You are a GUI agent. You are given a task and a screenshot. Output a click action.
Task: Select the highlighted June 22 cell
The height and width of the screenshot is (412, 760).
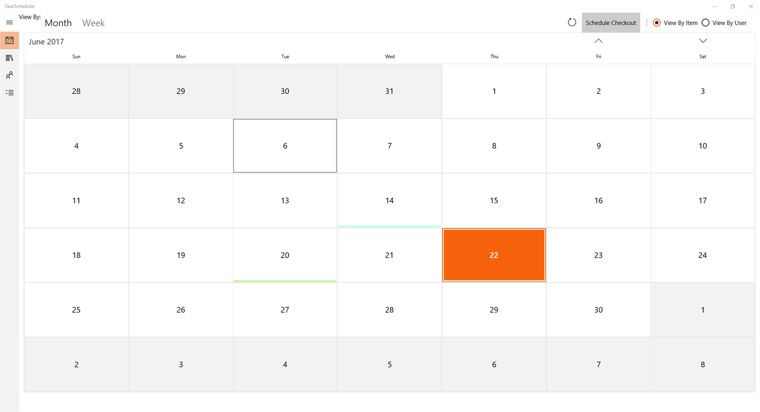(x=494, y=255)
